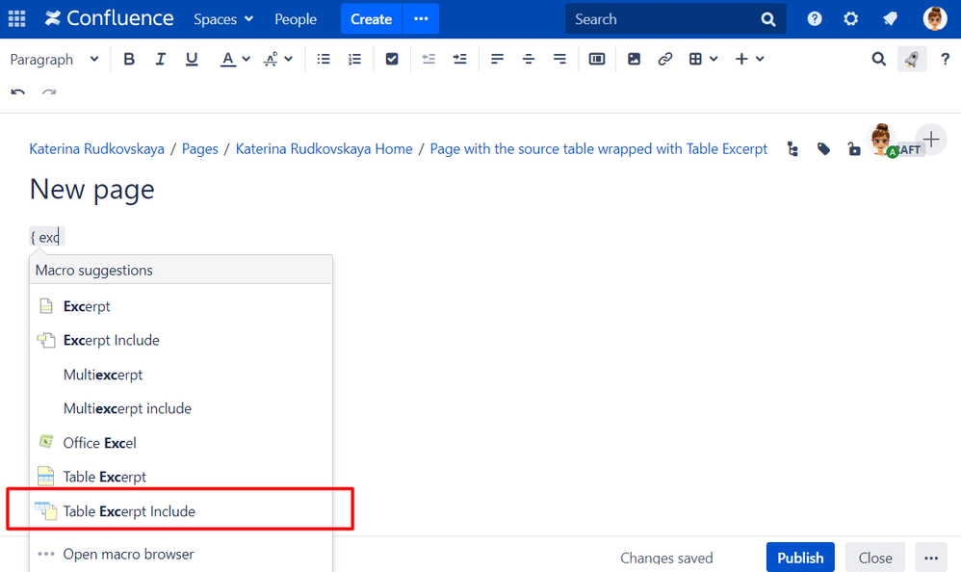Open the more formatting dropdown
Viewport: 961px width, 572px height.
click(277, 59)
